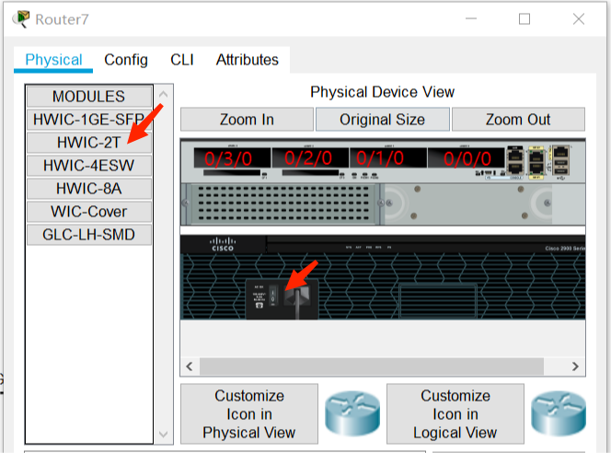Click the horizontal scrollbar thumb of device view

(372, 366)
